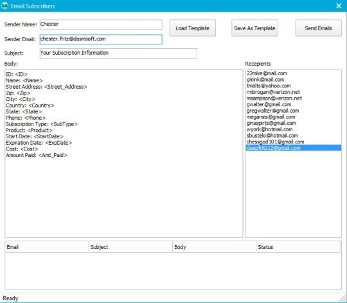The width and height of the screenshot is (347, 303).
Task: Click the 'Cost: <Cost>' body line
Action: 22,149
